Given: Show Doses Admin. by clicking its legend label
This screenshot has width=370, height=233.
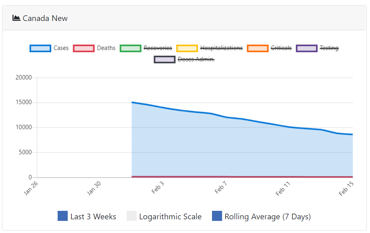Looking at the screenshot, I should click(196, 59).
